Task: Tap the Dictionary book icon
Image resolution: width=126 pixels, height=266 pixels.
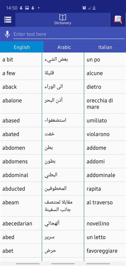Action: tap(62, 17)
